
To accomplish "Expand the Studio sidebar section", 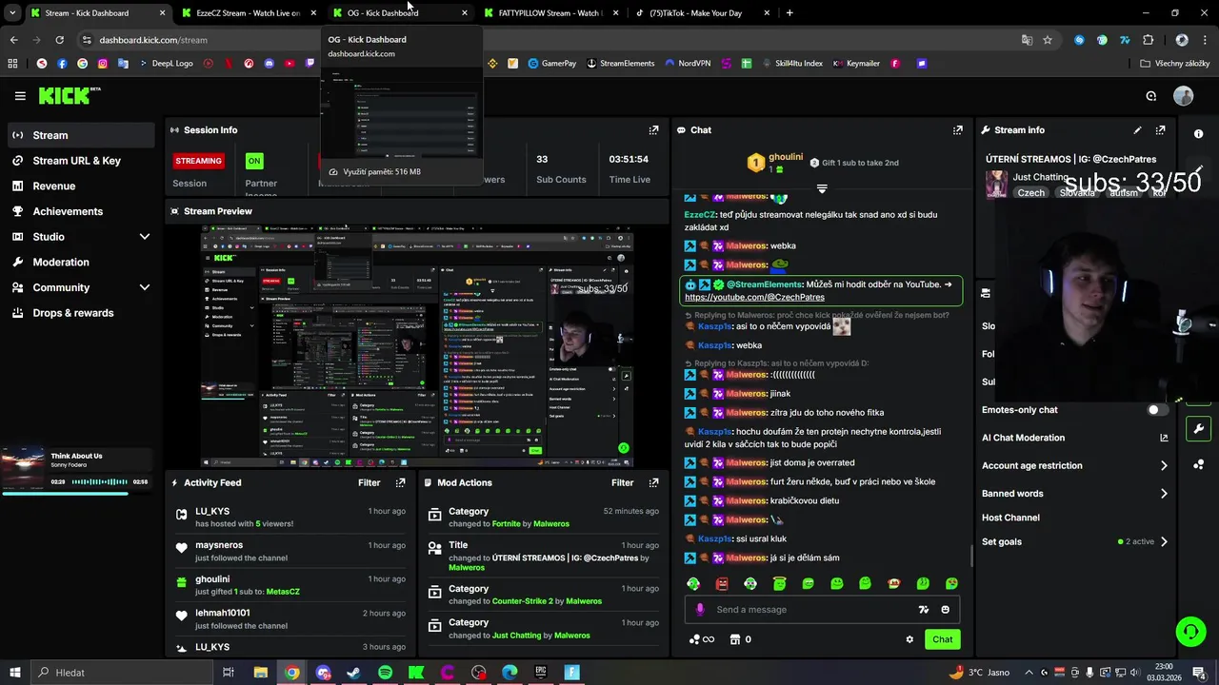I will [145, 237].
